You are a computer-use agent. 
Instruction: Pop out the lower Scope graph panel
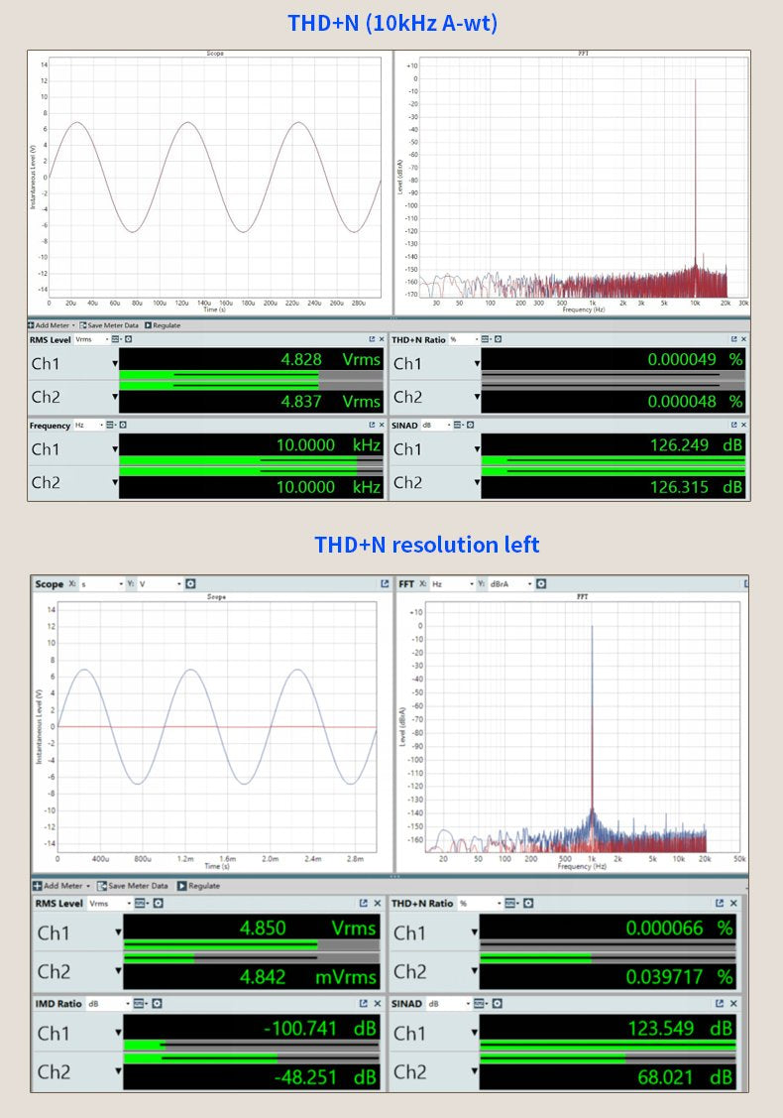[385, 584]
